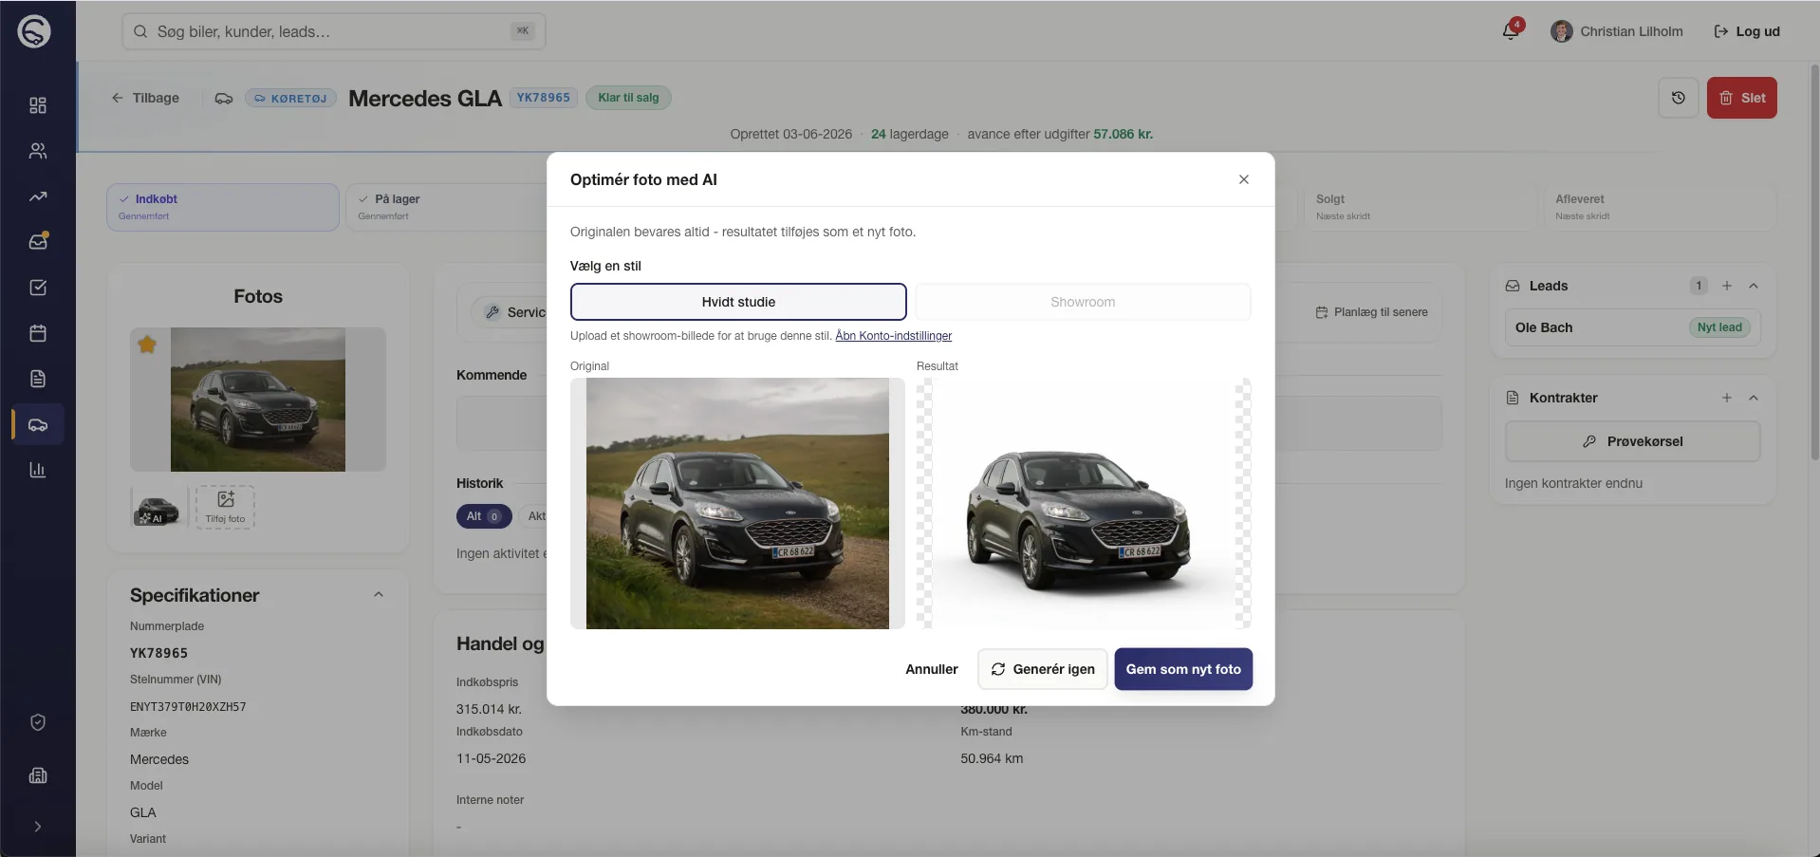Open the calendar icon in sidebar
The width and height of the screenshot is (1820, 857).
(38, 333)
